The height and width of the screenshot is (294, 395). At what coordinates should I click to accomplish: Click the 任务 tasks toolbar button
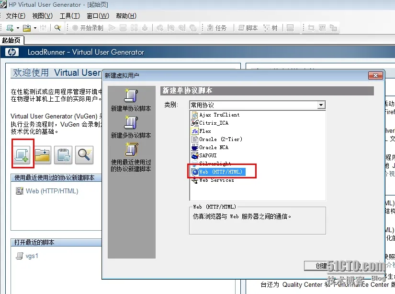[x=217, y=28]
